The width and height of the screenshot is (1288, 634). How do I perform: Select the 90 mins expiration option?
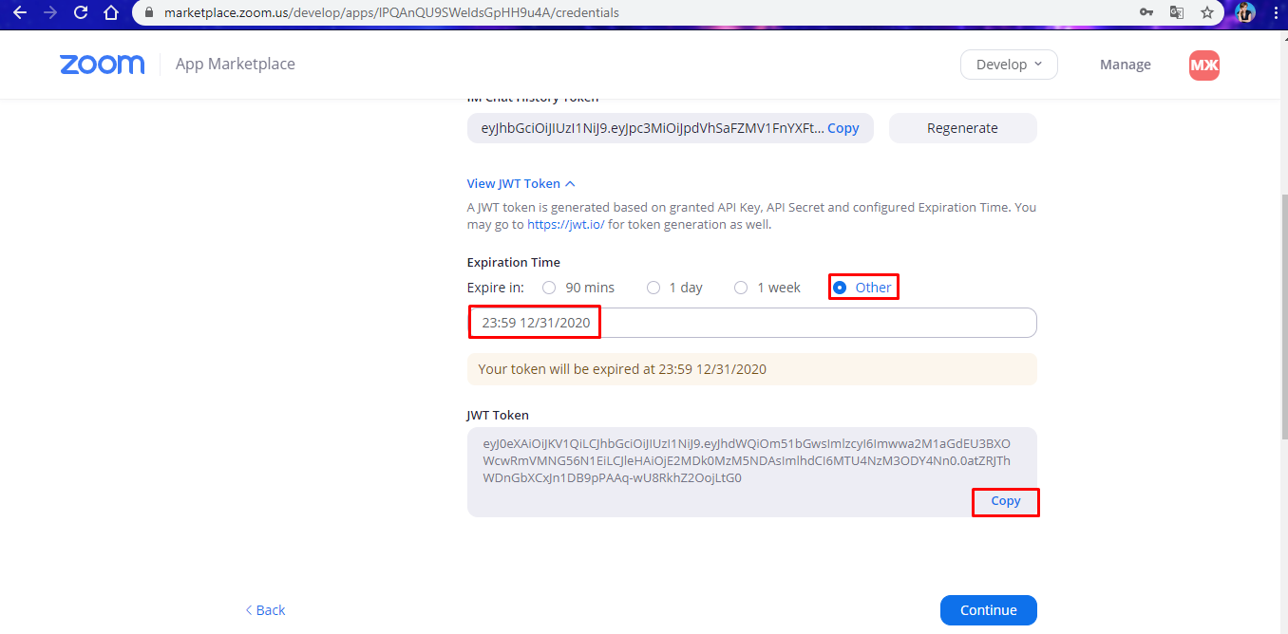[578, 288]
